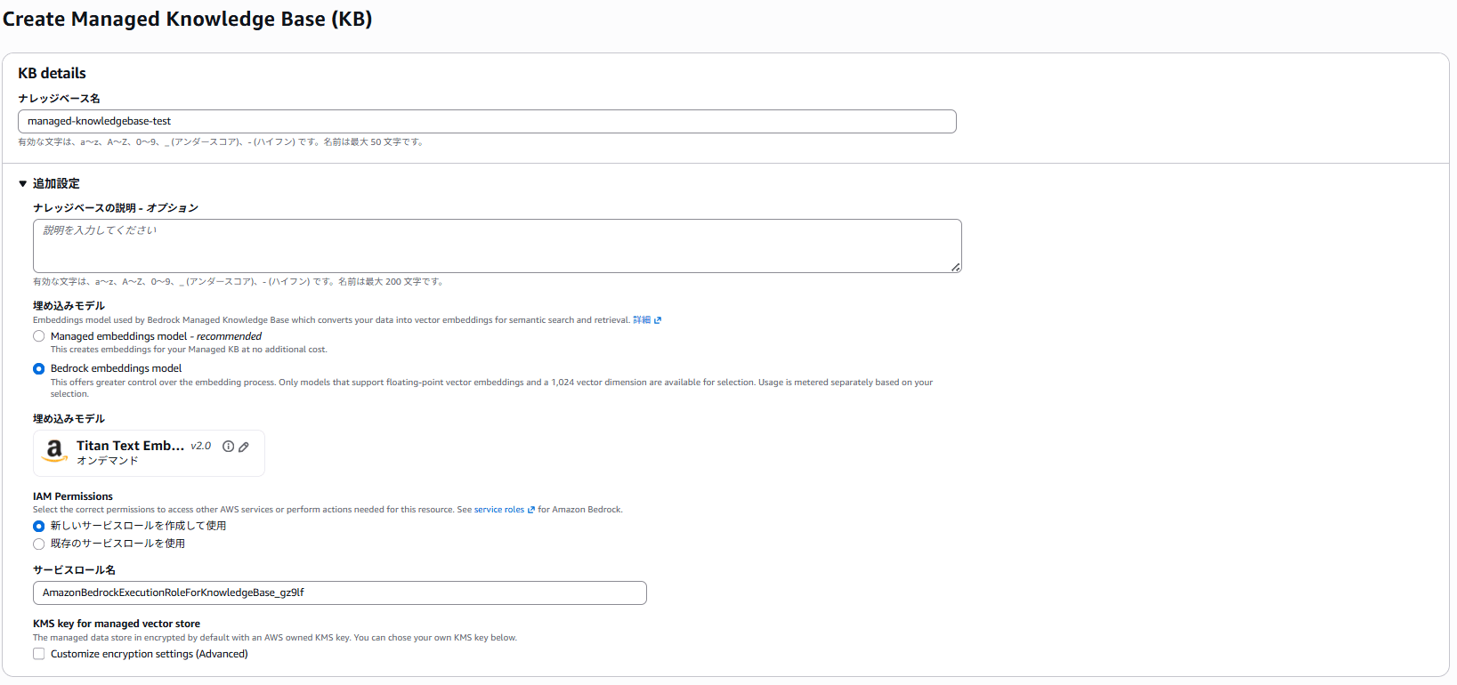This screenshot has height=685, width=1457.
Task: Click Create Managed Knowledge Base (KB) title
Action: [x=188, y=19]
